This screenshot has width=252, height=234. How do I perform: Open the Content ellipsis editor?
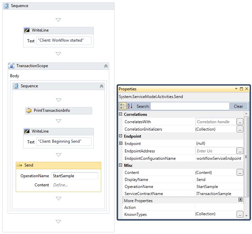click(x=240, y=172)
